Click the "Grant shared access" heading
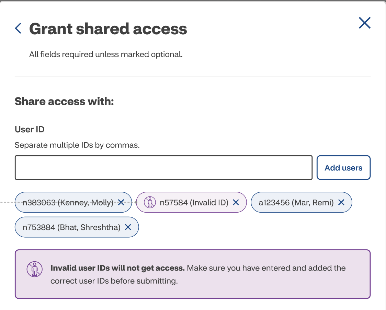The width and height of the screenshot is (386, 310). coord(108,29)
